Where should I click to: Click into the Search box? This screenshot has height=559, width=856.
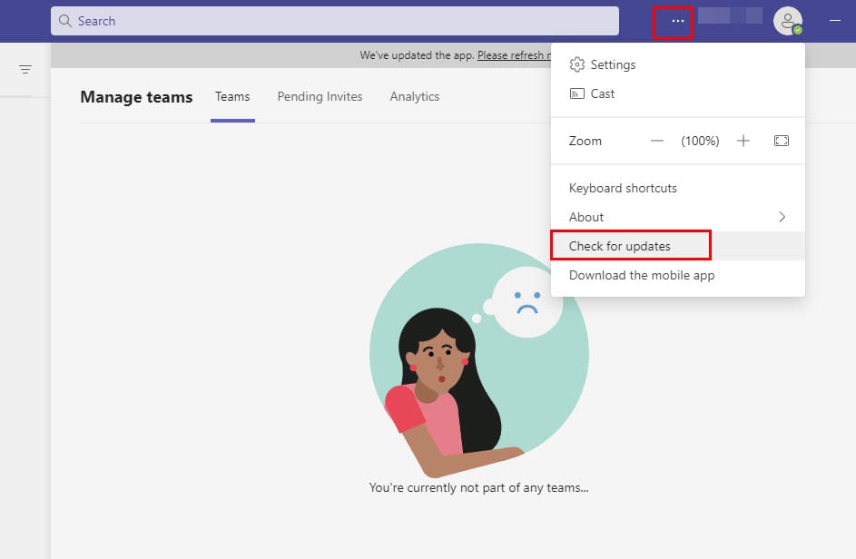pyautogui.click(x=345, y=21)
